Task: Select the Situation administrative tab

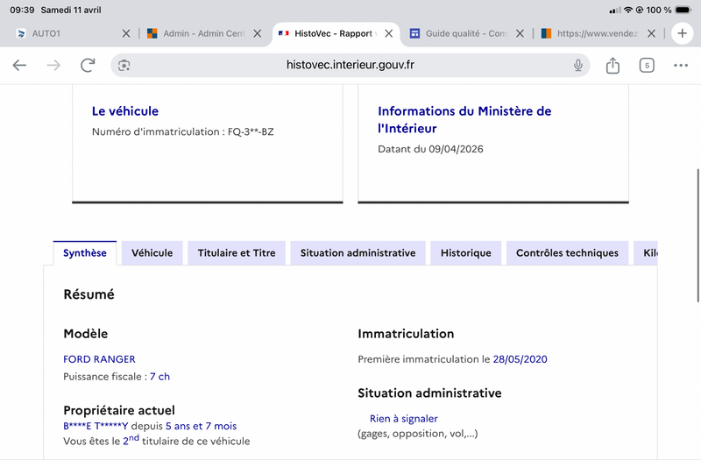Action: [358, 253]
